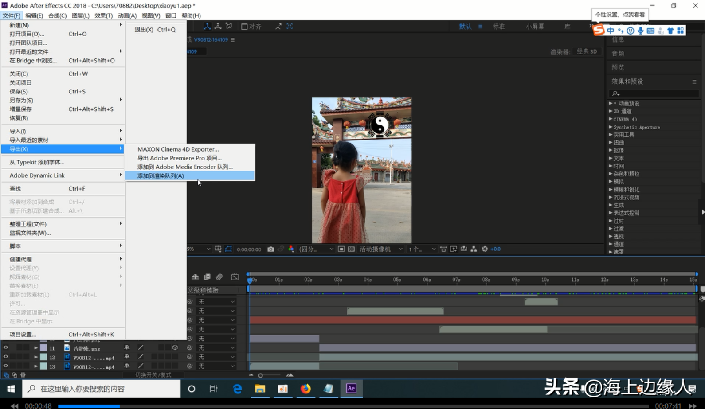Screen dimensions: 705x409
Task: Open Firefox from the Windows taskbar
Action: point(305,389)
